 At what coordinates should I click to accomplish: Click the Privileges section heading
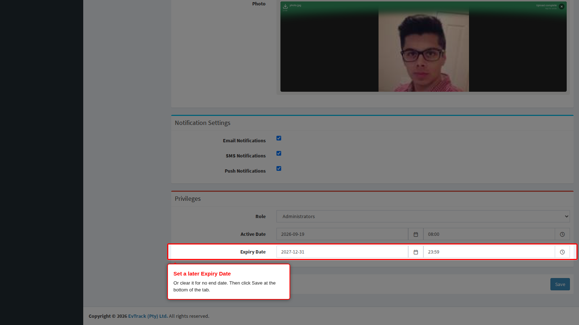[x=188, y=199]
